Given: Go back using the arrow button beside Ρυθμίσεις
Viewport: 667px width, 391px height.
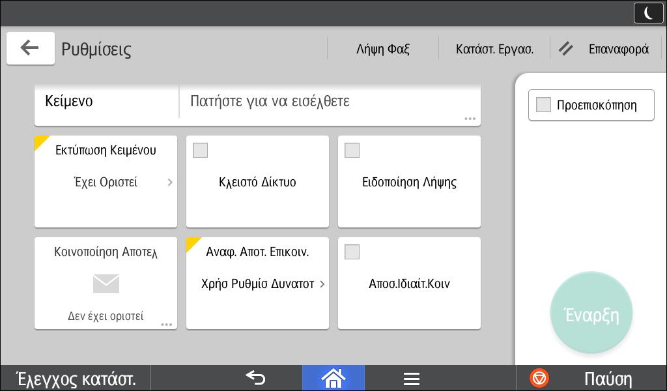Looking at the screenshot, I should (30, 48).
